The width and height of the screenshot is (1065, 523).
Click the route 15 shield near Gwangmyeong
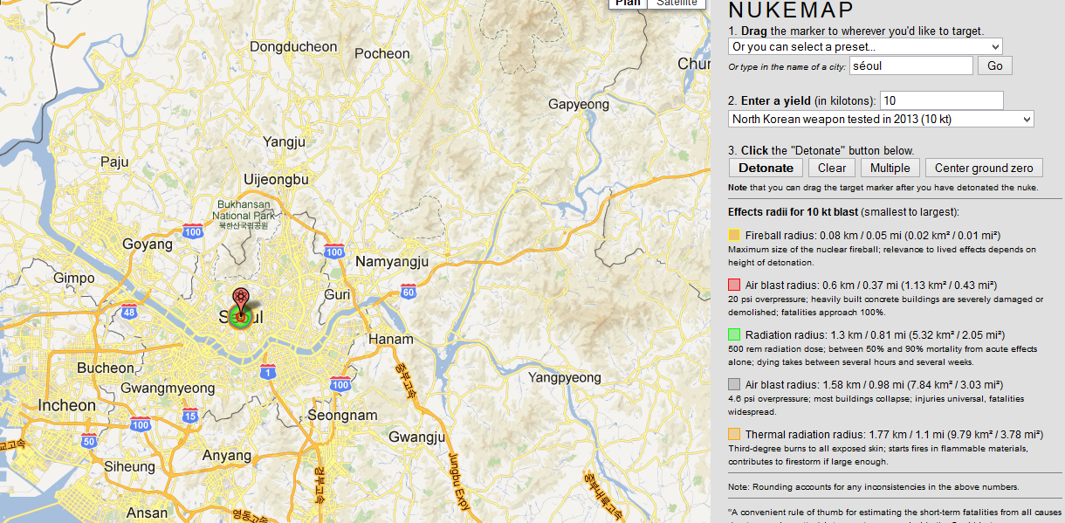coord(189,416)
